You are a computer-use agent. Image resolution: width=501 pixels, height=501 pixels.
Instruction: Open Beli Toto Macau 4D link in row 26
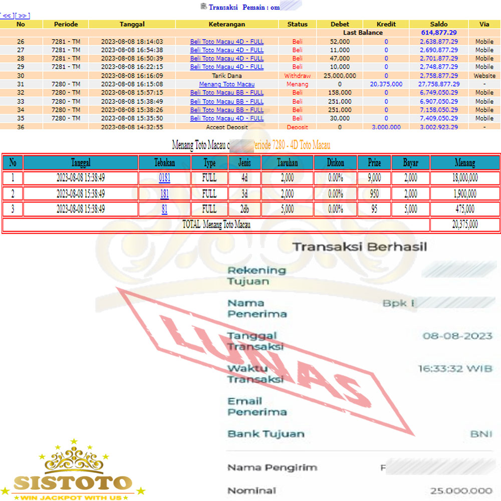226,42
